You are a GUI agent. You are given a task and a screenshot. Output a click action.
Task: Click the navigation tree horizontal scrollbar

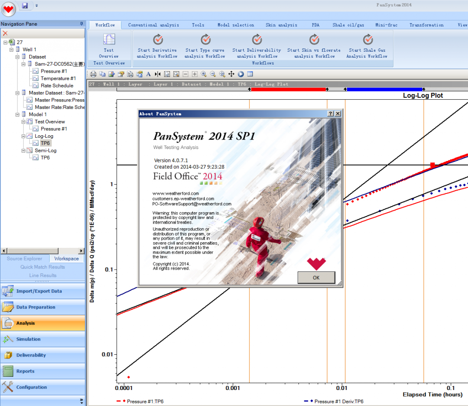[43, 251]
